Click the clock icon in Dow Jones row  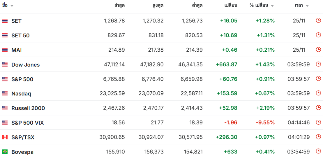(318, 64)
